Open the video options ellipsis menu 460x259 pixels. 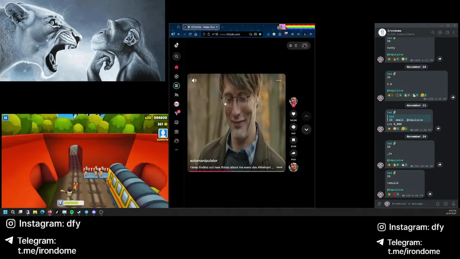tap(279, 81)
